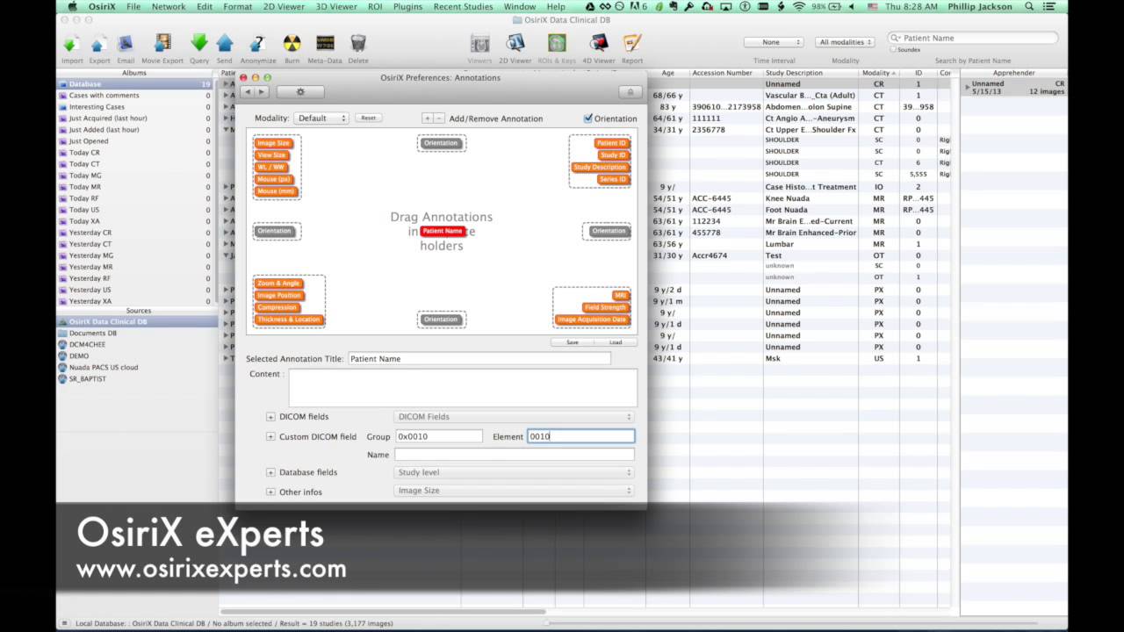Click the Patient Name search field

click(972, 38)
